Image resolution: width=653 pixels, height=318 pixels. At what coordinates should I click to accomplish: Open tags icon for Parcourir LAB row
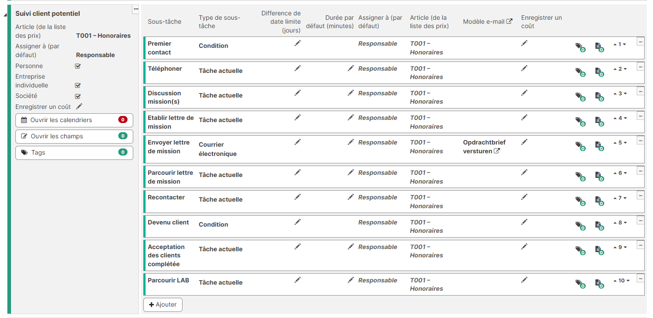click(x=580, y=284)
